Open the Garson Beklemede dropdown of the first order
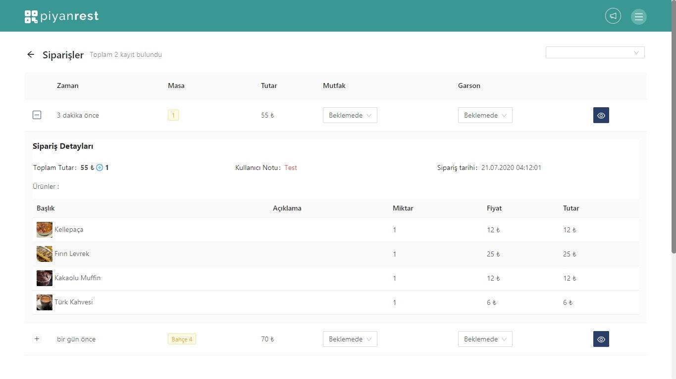Image resolution: width=676 pixels, height=379 pixels. (x=485, y=115)
